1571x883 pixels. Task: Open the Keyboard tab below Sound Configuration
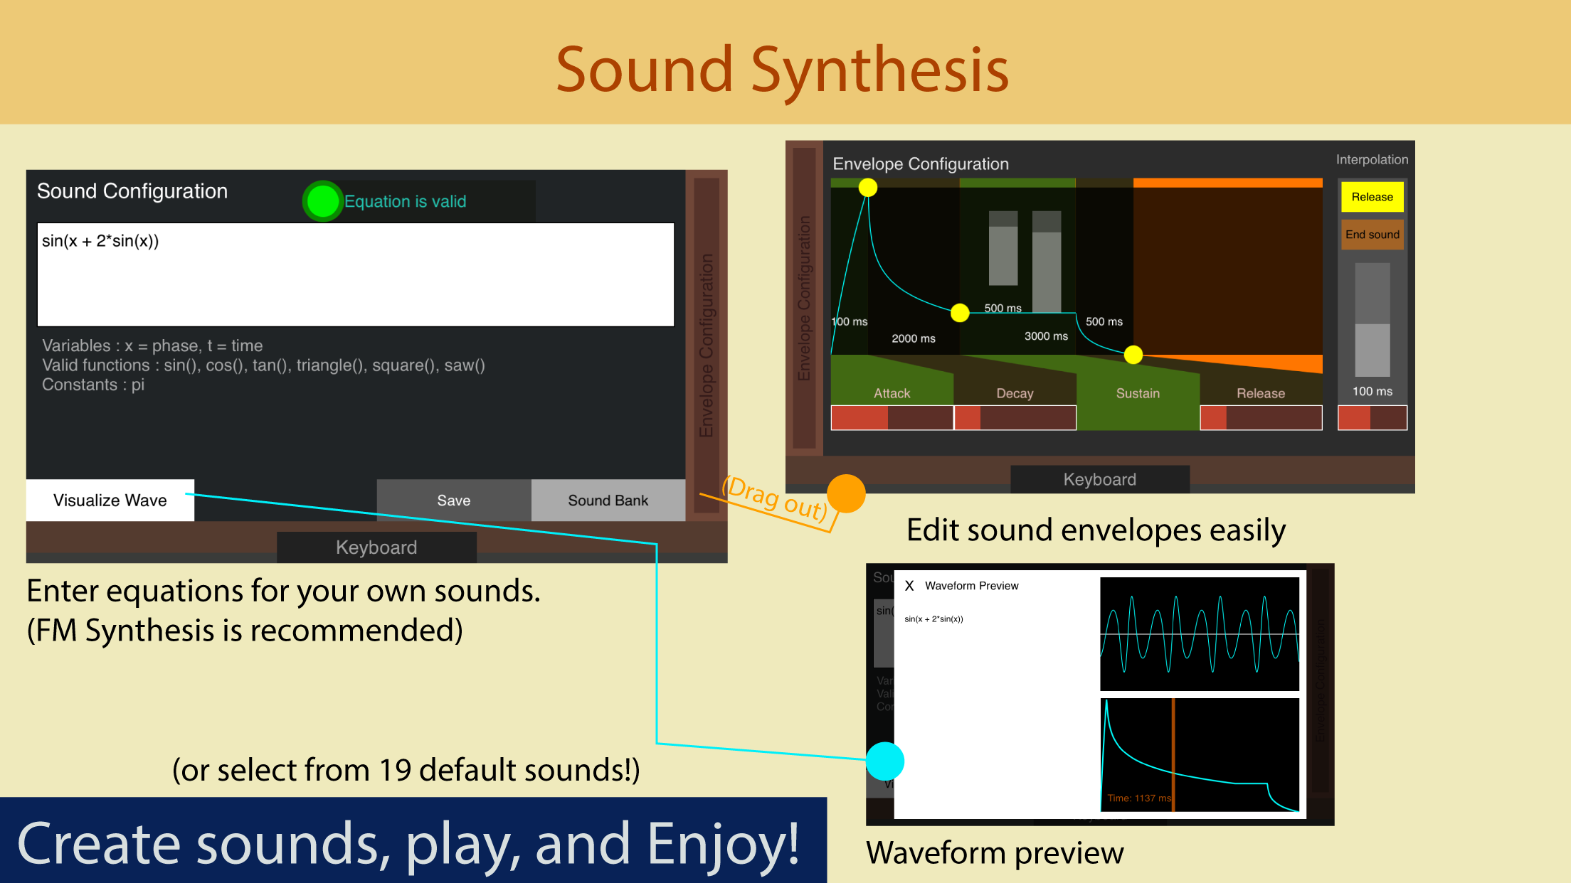pos(376,547)
